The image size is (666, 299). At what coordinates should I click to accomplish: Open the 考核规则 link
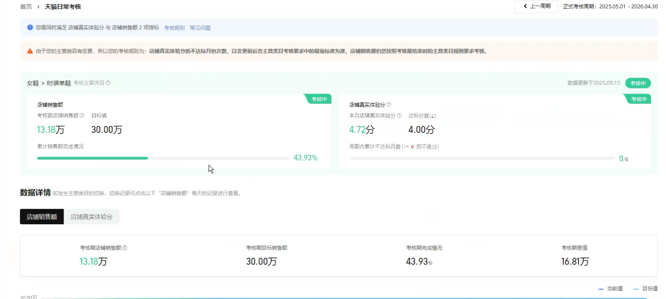click(x=174, y=28)
